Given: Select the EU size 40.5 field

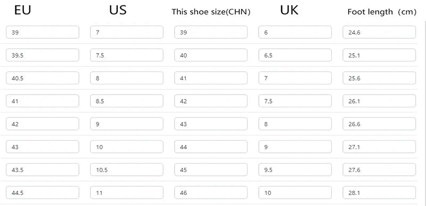Looking at the screenshot, I should (43, 78).
